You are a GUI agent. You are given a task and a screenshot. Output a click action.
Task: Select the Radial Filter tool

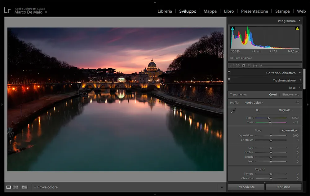click(255, 66)
